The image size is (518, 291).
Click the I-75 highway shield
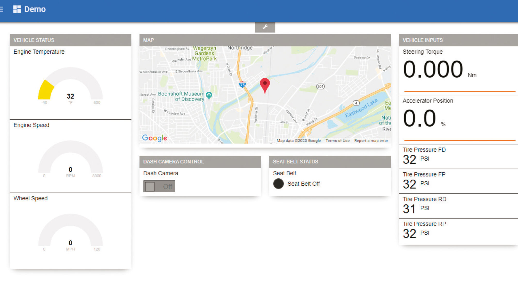[x=242, y=85]
